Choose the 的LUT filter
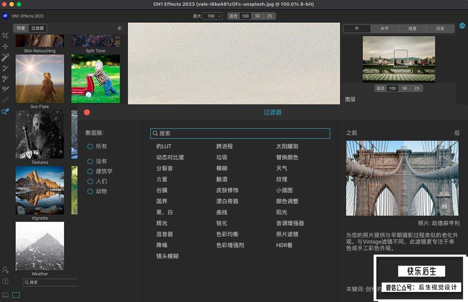 [164, 147]
